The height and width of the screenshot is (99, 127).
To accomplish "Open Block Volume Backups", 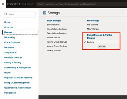I will [x=57, y=29].
